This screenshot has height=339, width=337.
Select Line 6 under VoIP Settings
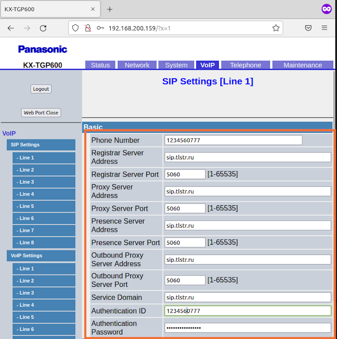tap(44, 329)
